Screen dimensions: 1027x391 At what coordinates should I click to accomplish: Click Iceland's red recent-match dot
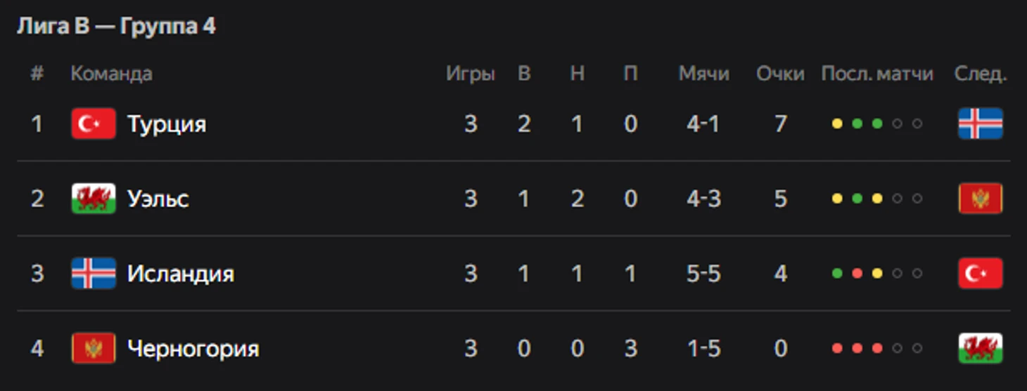857,274
